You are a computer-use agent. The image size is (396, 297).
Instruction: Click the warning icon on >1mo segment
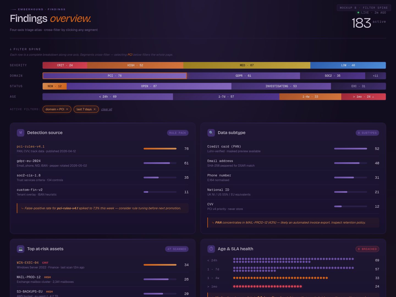[373, 97]
